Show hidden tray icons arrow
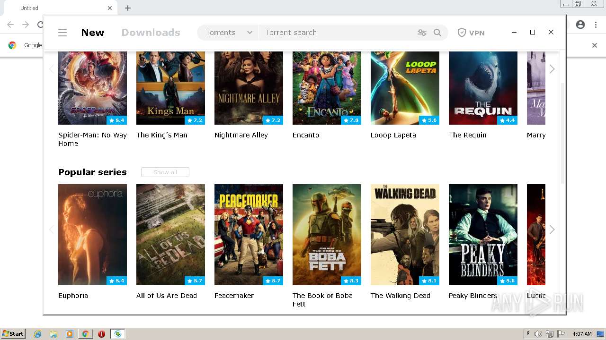The width and height of the screenshot is (606, 340). (x=528, y=334)
